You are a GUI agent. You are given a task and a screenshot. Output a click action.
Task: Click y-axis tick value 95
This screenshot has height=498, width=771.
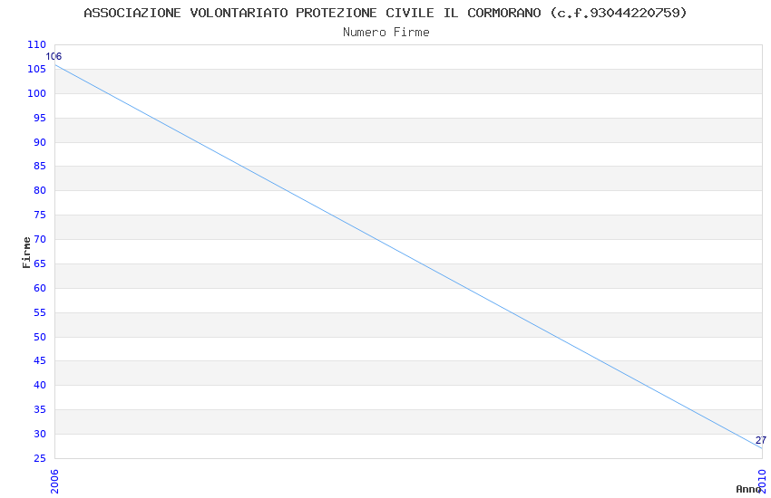click(40, 118)
